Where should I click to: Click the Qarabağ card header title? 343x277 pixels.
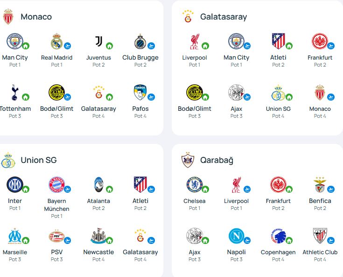click(217, 160)
